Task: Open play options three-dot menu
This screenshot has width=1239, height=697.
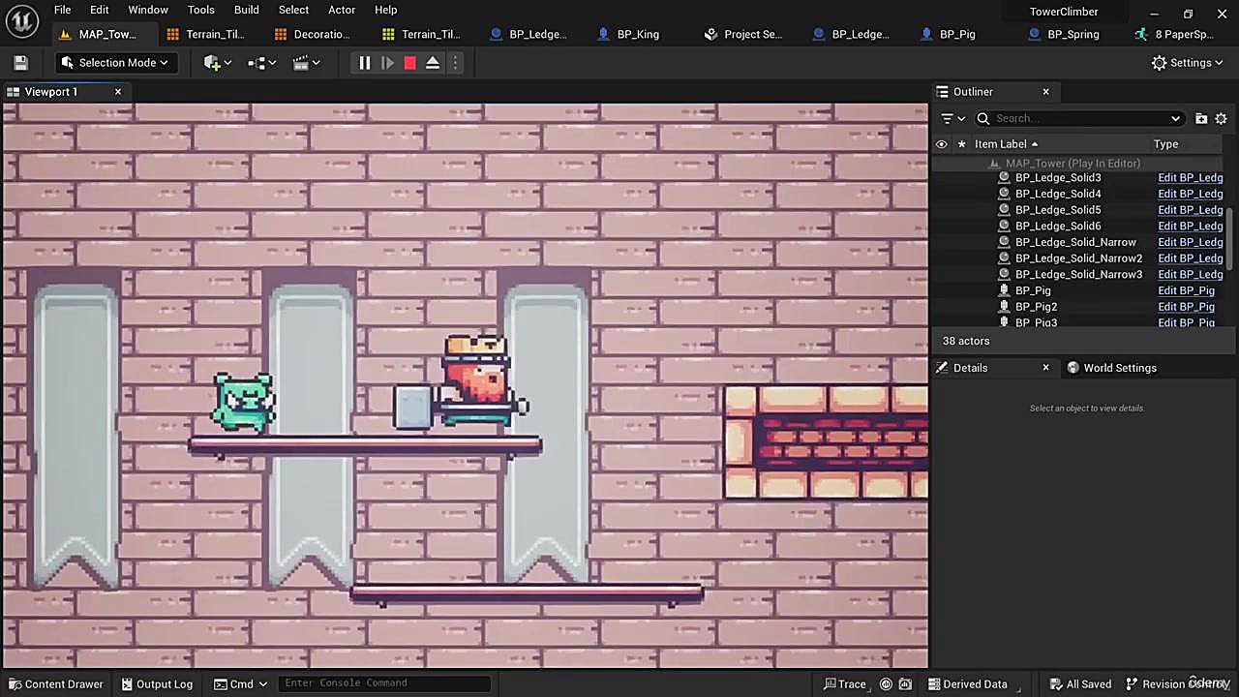Action: pos(455,63)
